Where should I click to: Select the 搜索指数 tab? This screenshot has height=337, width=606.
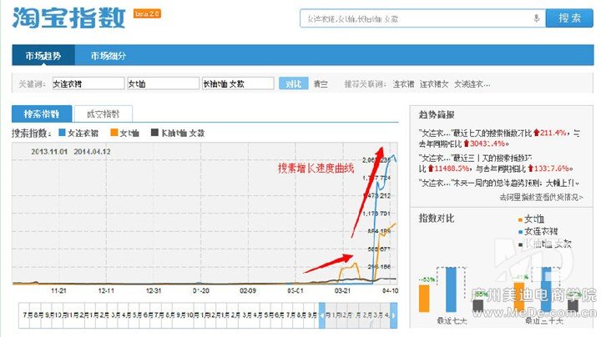pos(42,114)
